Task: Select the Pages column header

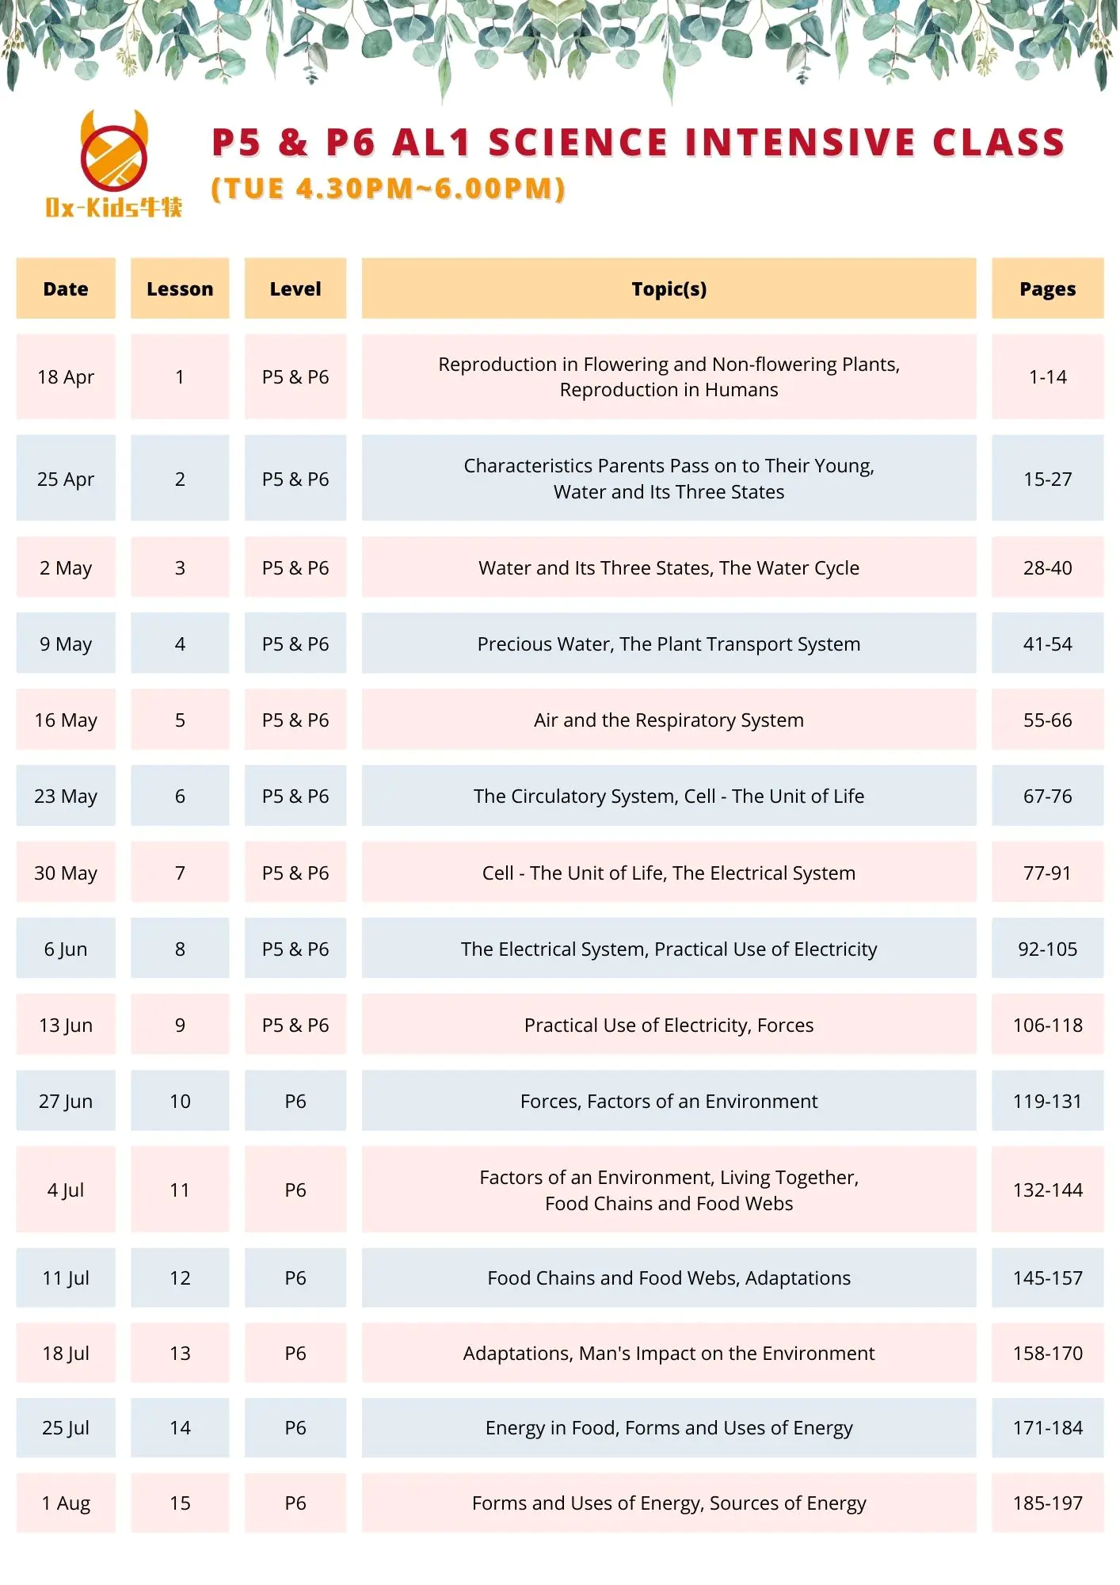Action: pyautogui.click(x=1047, y=288)
